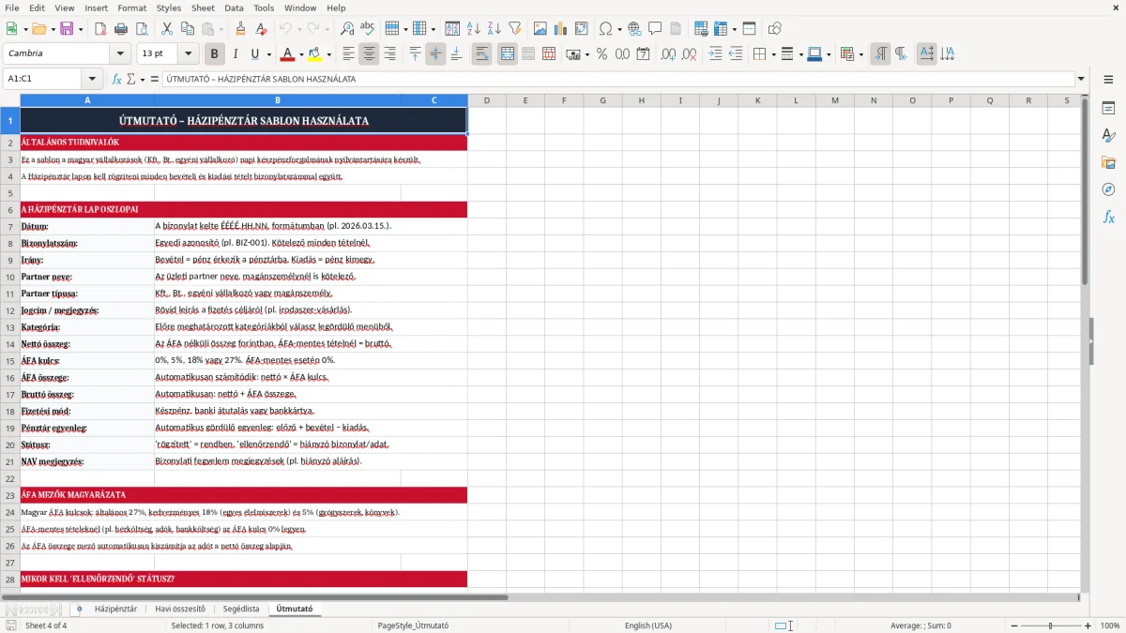This screenshot has height=633, width=1126.
Task: Open the font size dropdown
Action: 188,54
